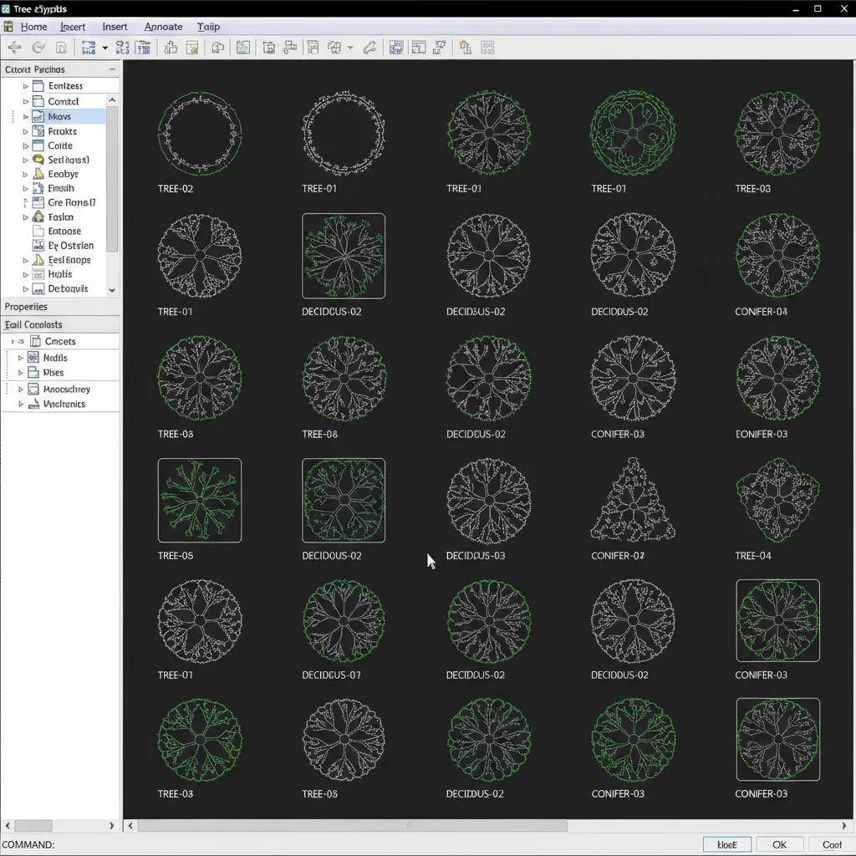
Task: Click the Redo arrow icon on the toolbar
Action: 38,48
